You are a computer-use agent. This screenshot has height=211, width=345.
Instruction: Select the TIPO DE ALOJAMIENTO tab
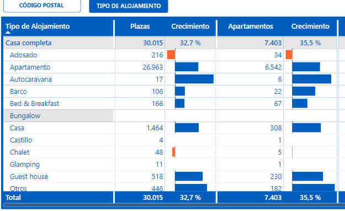click(129, 6)
